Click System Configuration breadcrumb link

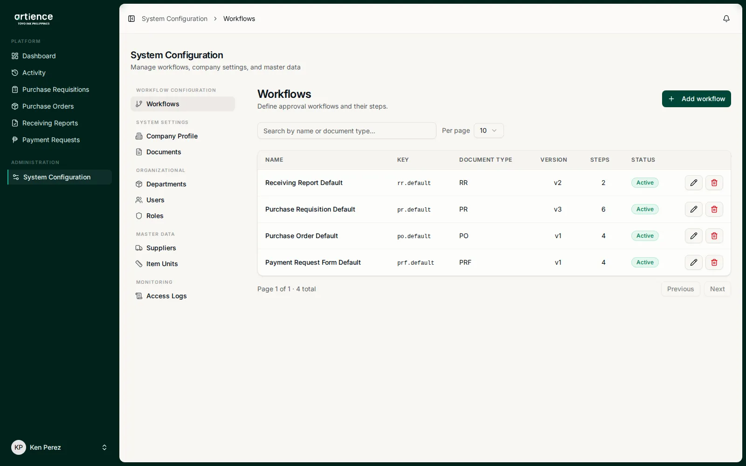(174, 19)
